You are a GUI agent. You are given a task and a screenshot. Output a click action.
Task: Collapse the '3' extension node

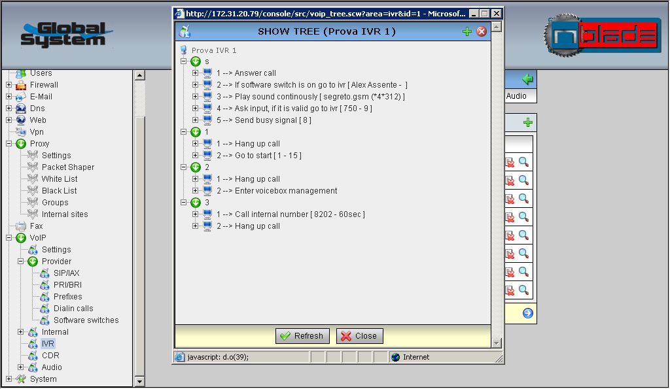click(184, 203)
